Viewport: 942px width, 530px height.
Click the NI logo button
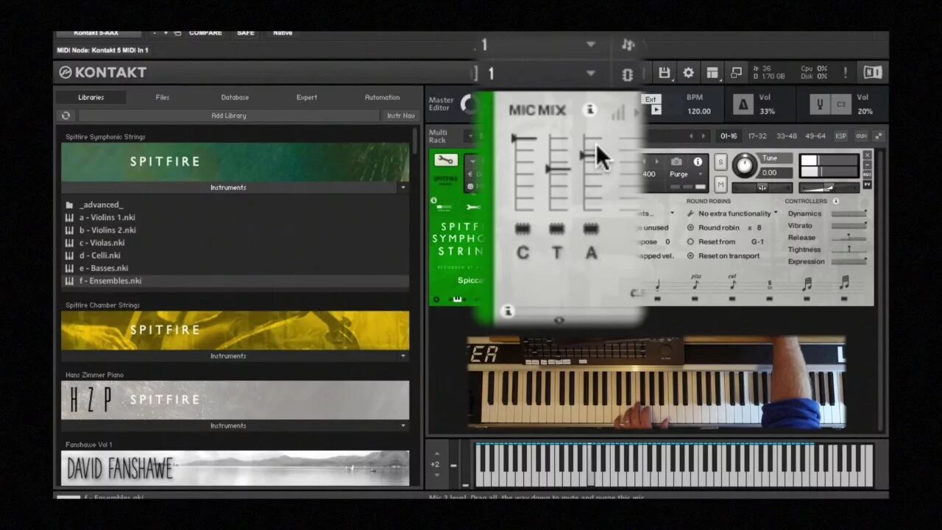pyautogui.click(x=872, y=72)
